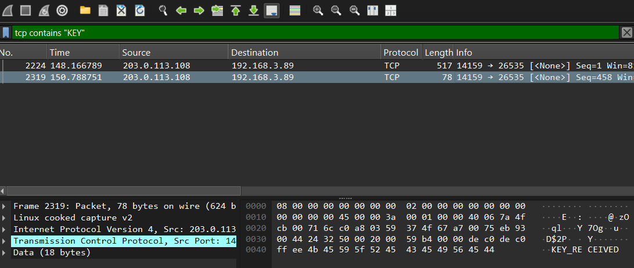Start capturing packets with the shark fin icon
The width and height of the screenshot is (634, 268).
pos(8,10)
